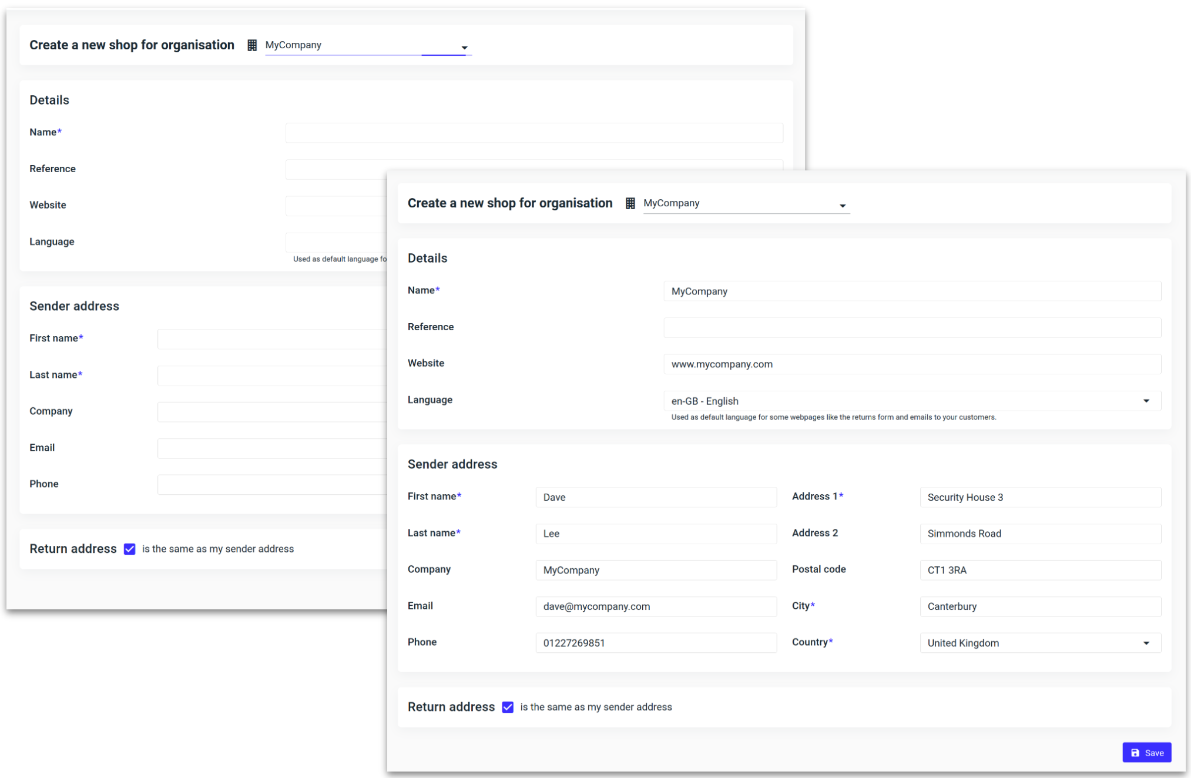This screenshot has width=1191, height=778.
Task: Click 'is the same as my sender address' text in front window
Action: click(596, 707)
